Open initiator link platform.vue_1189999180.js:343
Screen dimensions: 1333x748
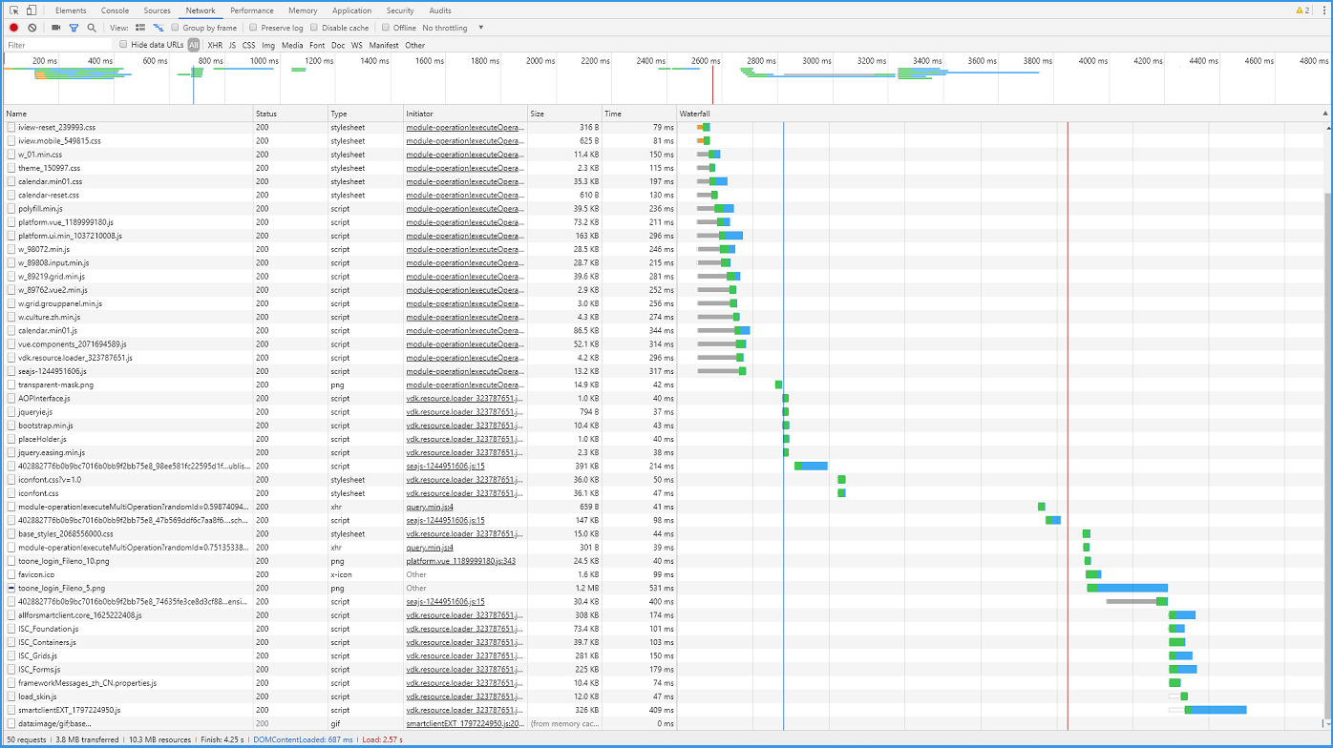[461, 561]
